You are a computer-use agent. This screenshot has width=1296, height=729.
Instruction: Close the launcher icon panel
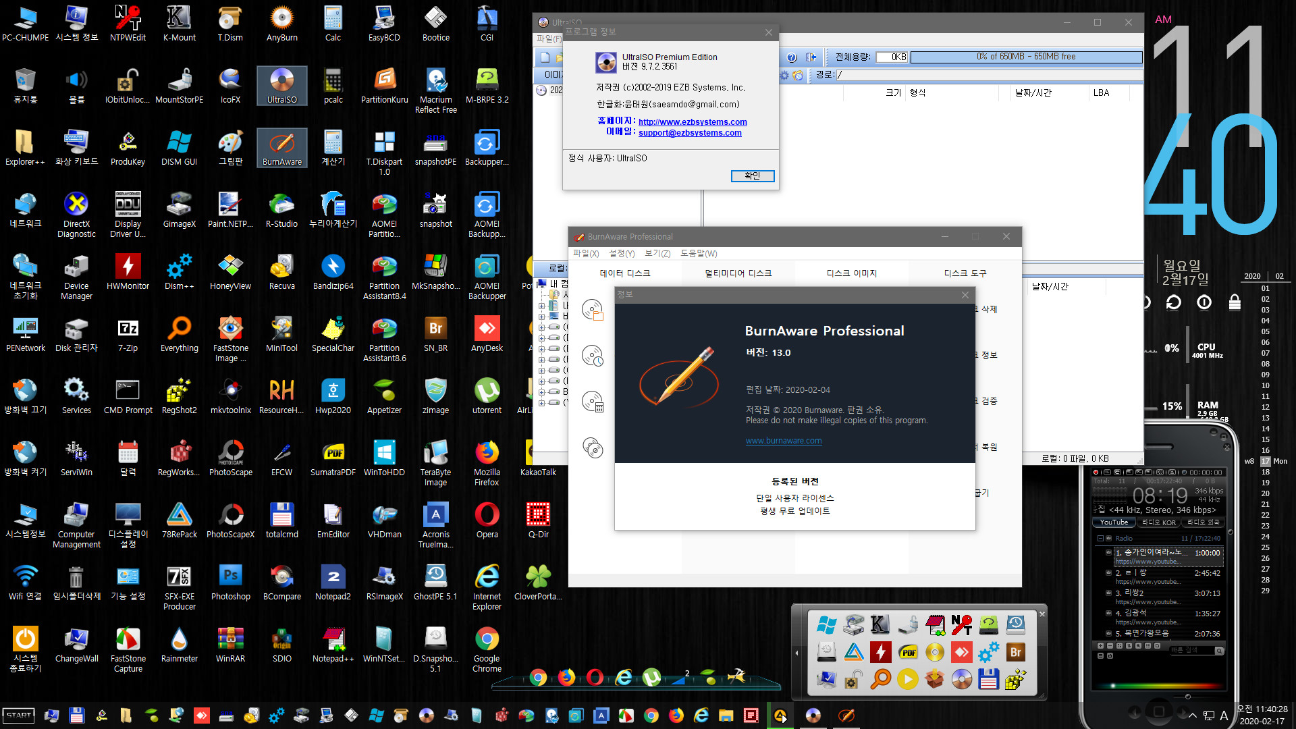[x=1042, y=614]
